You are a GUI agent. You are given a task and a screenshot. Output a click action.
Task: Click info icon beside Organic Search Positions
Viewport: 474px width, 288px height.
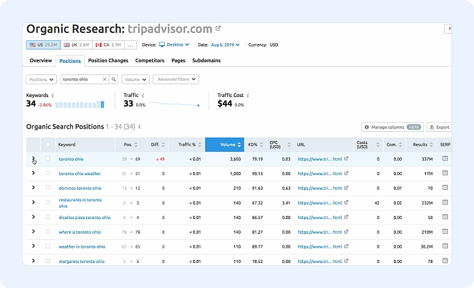coord(139,126)
